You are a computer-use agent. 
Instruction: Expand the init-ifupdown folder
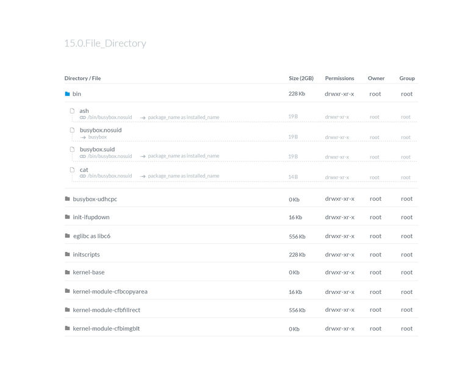[x=68, y=217]
